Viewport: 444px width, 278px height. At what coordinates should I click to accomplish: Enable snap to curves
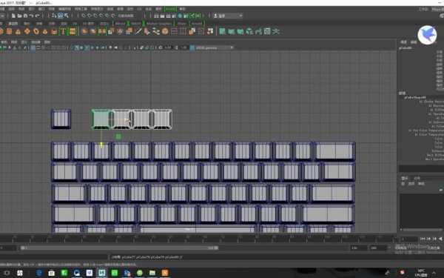click(x=90, y=16)
